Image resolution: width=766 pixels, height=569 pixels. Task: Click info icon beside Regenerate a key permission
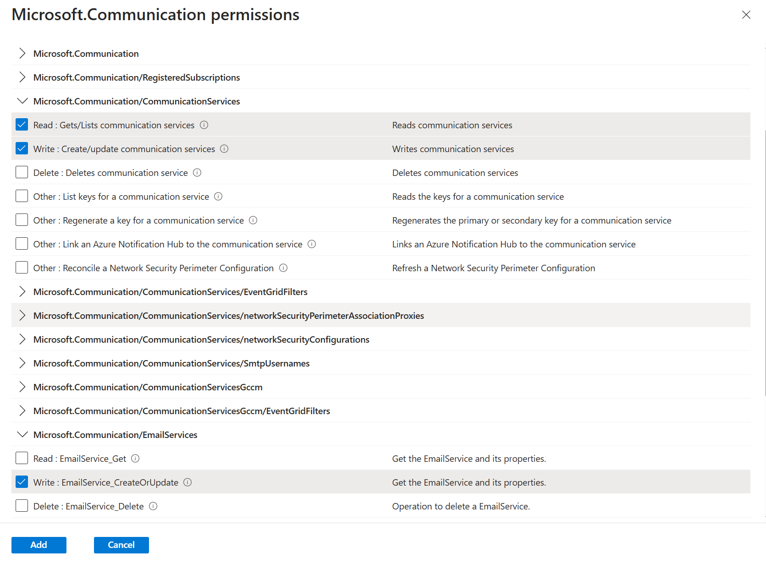[253, 220]
